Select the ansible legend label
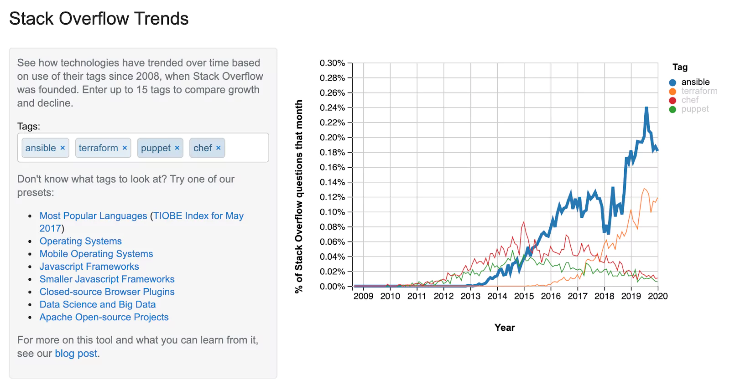The width and height of the screenshot is (730, 380). [695, 82]
